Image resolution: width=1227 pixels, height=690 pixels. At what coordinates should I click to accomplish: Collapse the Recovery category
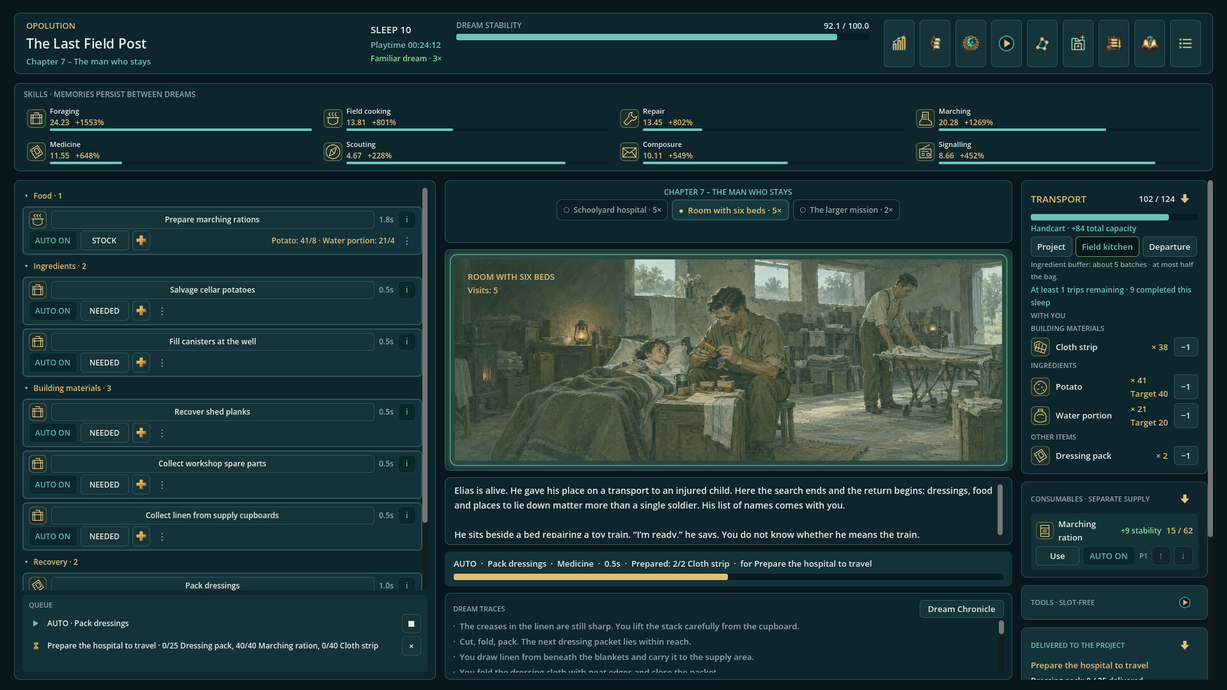pyautogui.click(x=51, y=562)
